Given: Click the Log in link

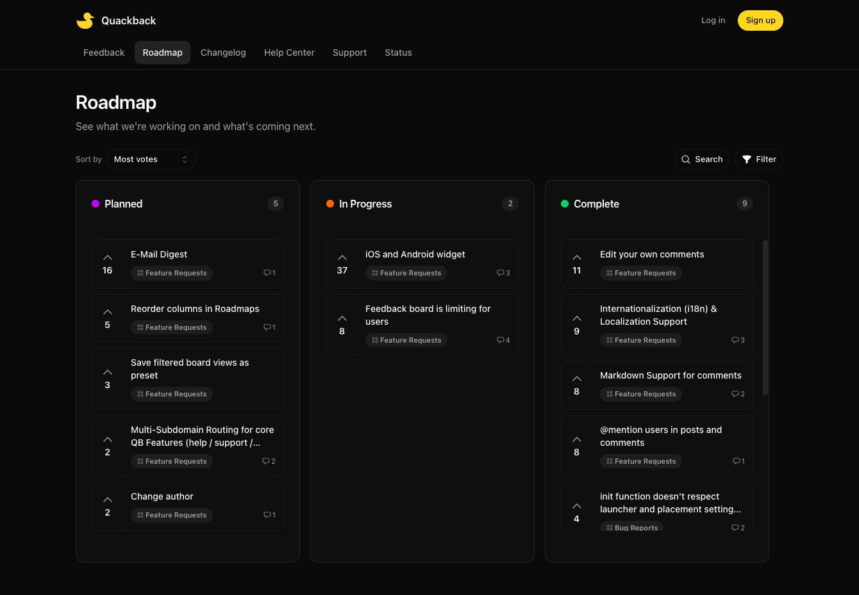Looking at the screenshot, I should [713, 20].
